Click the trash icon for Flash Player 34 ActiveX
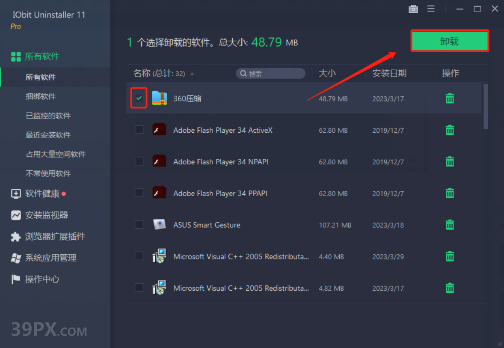This screenshot has height=348, width=504. pos(450,130)
